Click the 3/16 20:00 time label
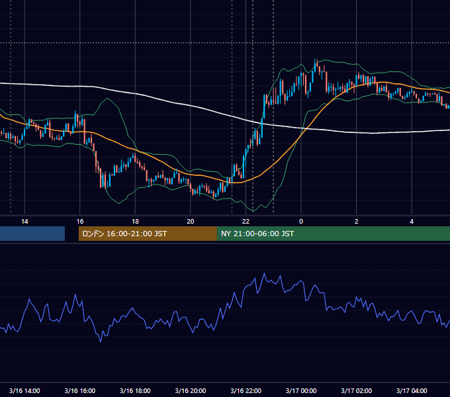Screen dimensions: 450x397 191,390
